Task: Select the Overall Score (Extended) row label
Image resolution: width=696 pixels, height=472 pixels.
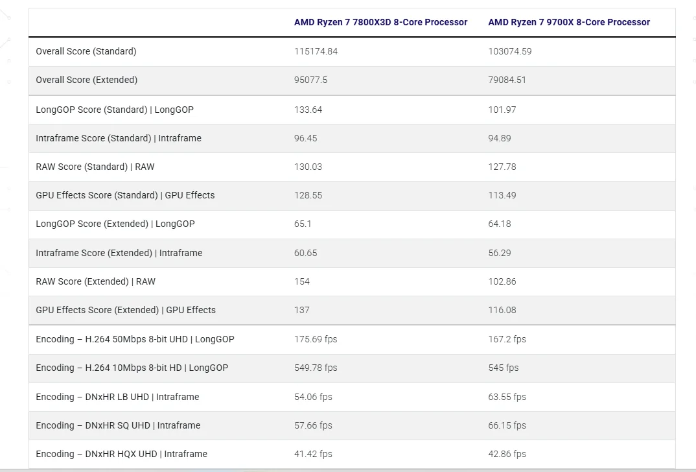Action: tap(87, 80)
